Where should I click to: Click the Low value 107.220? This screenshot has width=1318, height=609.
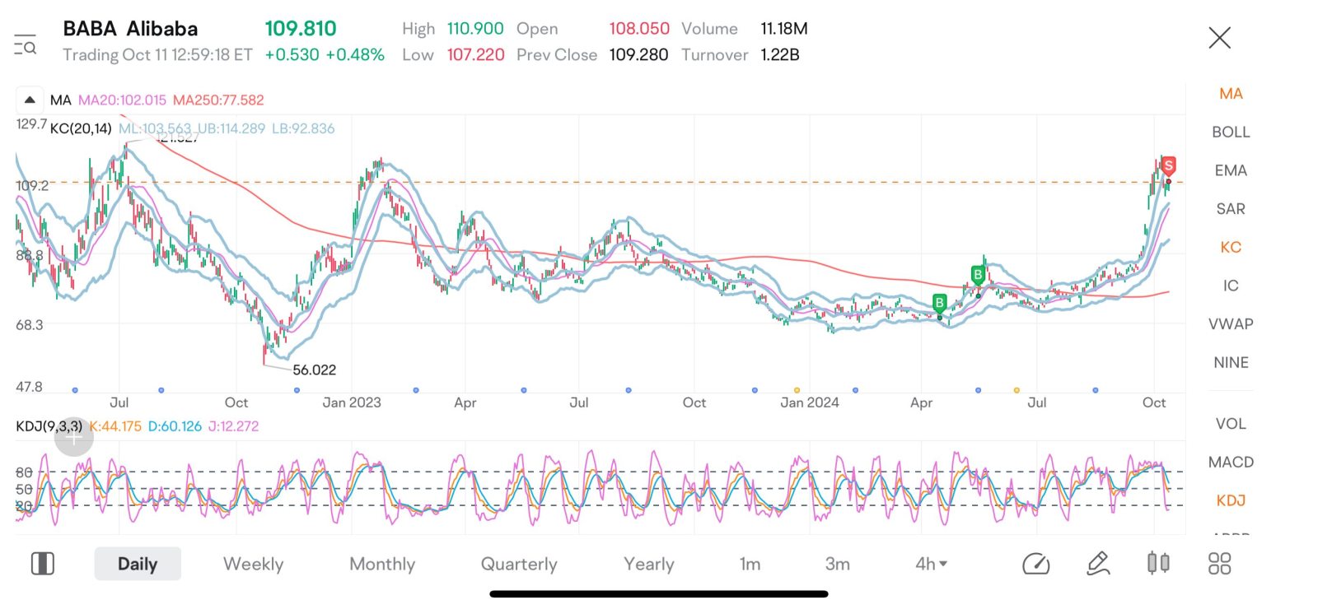tap(475, 55)
